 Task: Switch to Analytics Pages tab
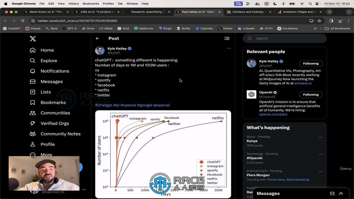click(300, 12)
